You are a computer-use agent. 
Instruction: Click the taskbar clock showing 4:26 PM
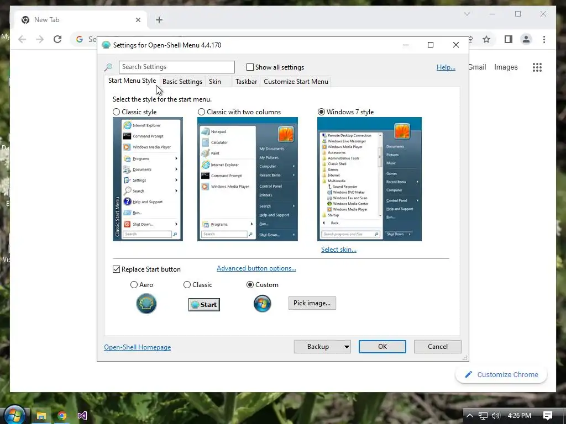[x=519, y=416]
